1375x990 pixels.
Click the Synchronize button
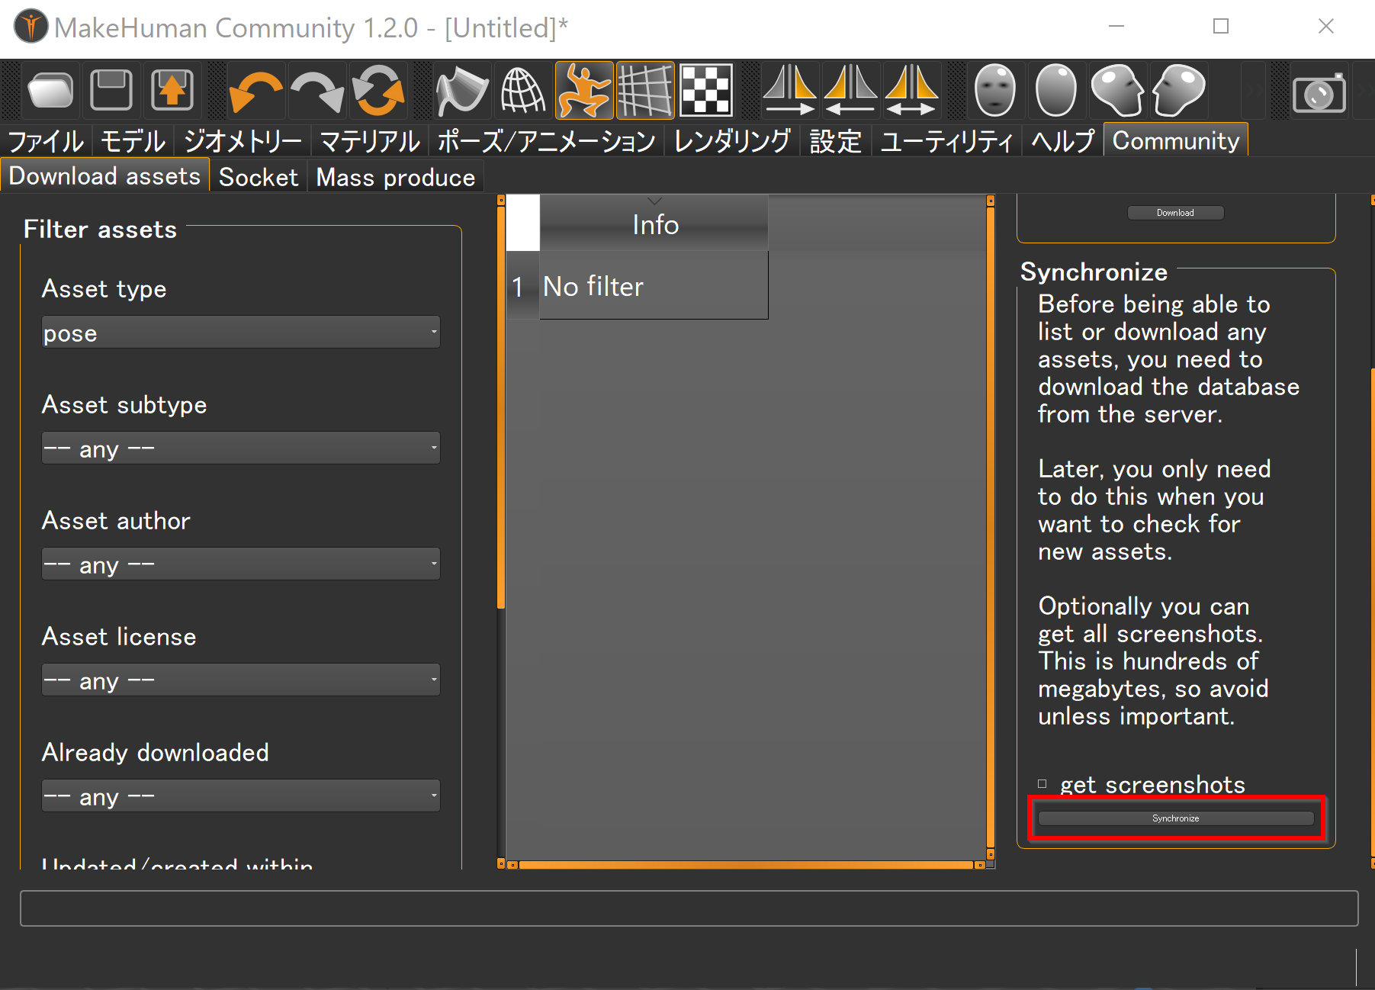pos(1175,818)
